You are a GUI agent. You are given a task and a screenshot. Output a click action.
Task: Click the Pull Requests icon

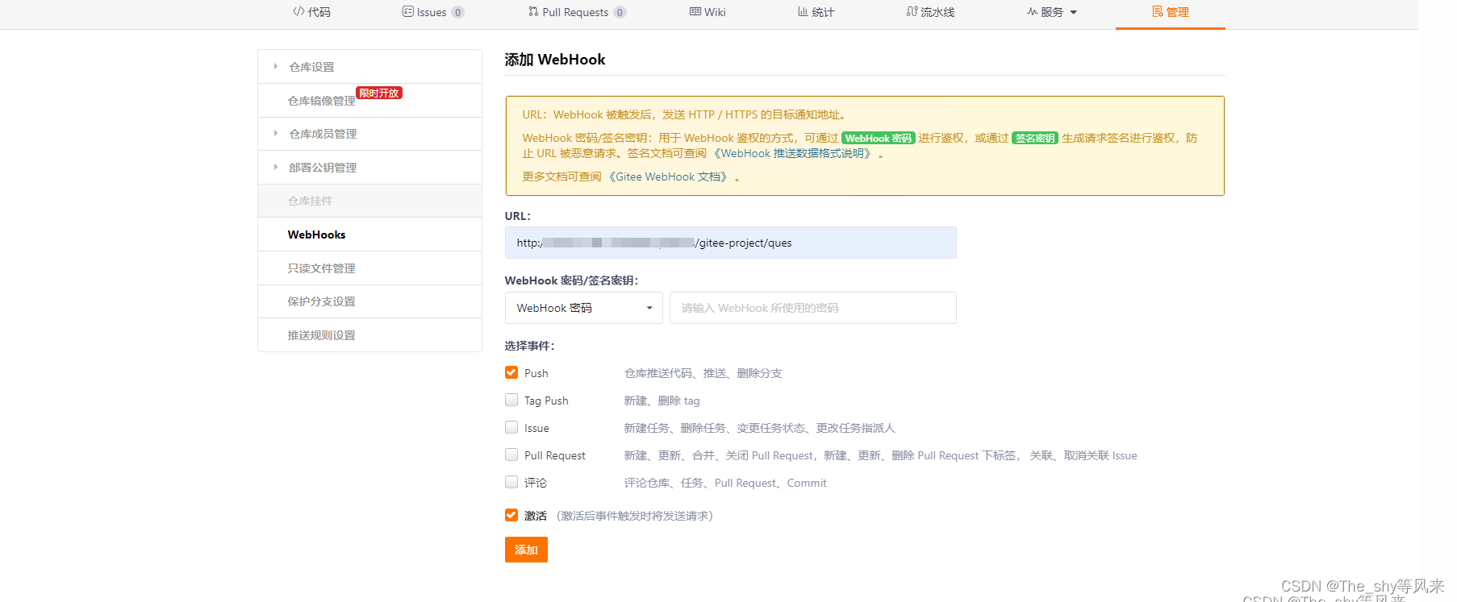click(x=533, y=11)
